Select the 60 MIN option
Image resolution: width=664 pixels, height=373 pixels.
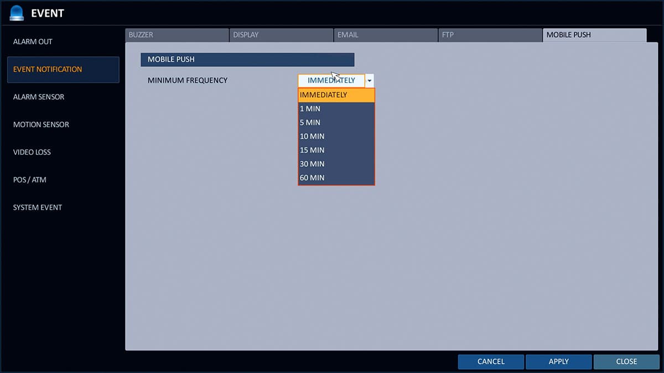click(336, 178)
